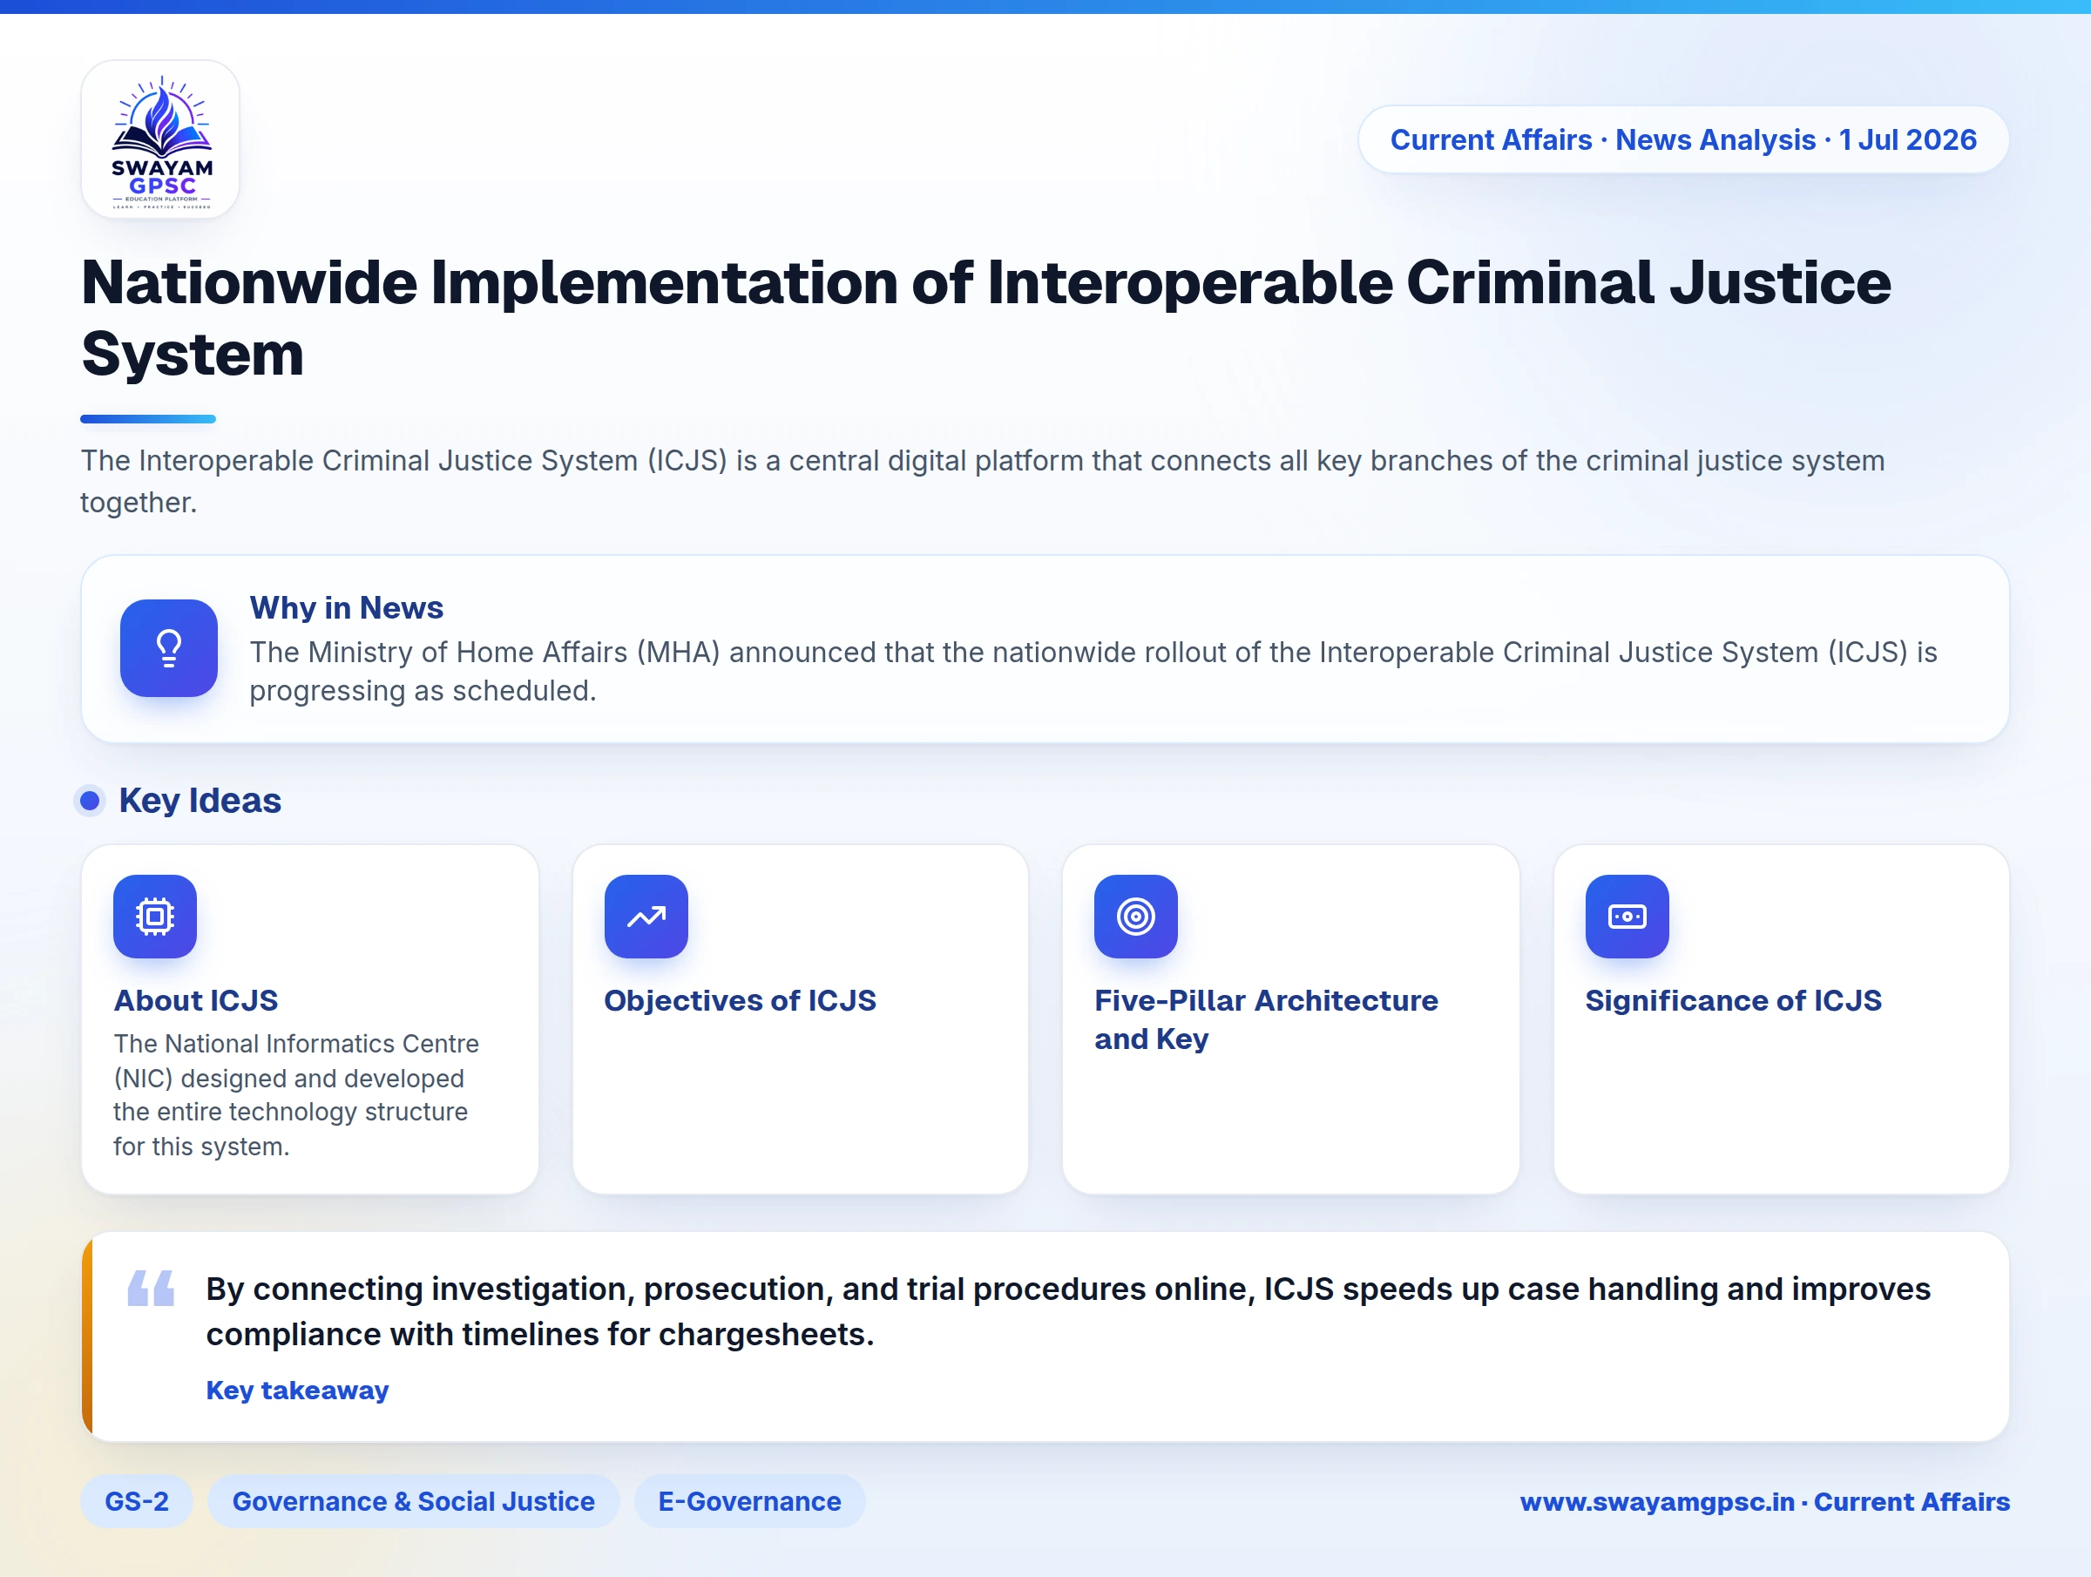Click the blue bullet beside Key Ideas
This screenshot has width=2091, height=1577.
coord(90,801)
